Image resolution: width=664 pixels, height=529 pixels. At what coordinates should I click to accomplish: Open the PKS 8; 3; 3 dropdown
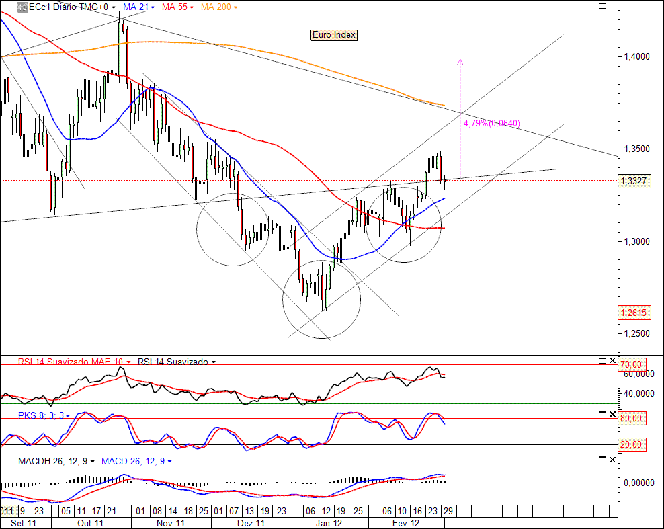[x=68, y=416]
